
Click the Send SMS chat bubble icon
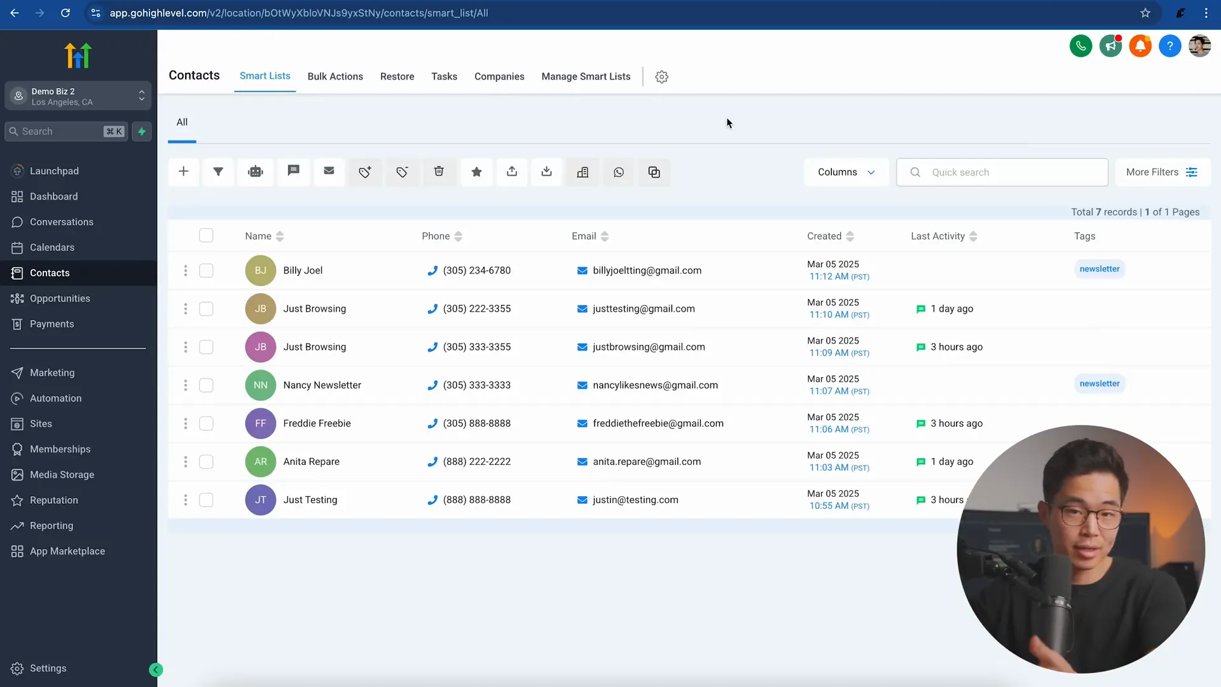293,172
